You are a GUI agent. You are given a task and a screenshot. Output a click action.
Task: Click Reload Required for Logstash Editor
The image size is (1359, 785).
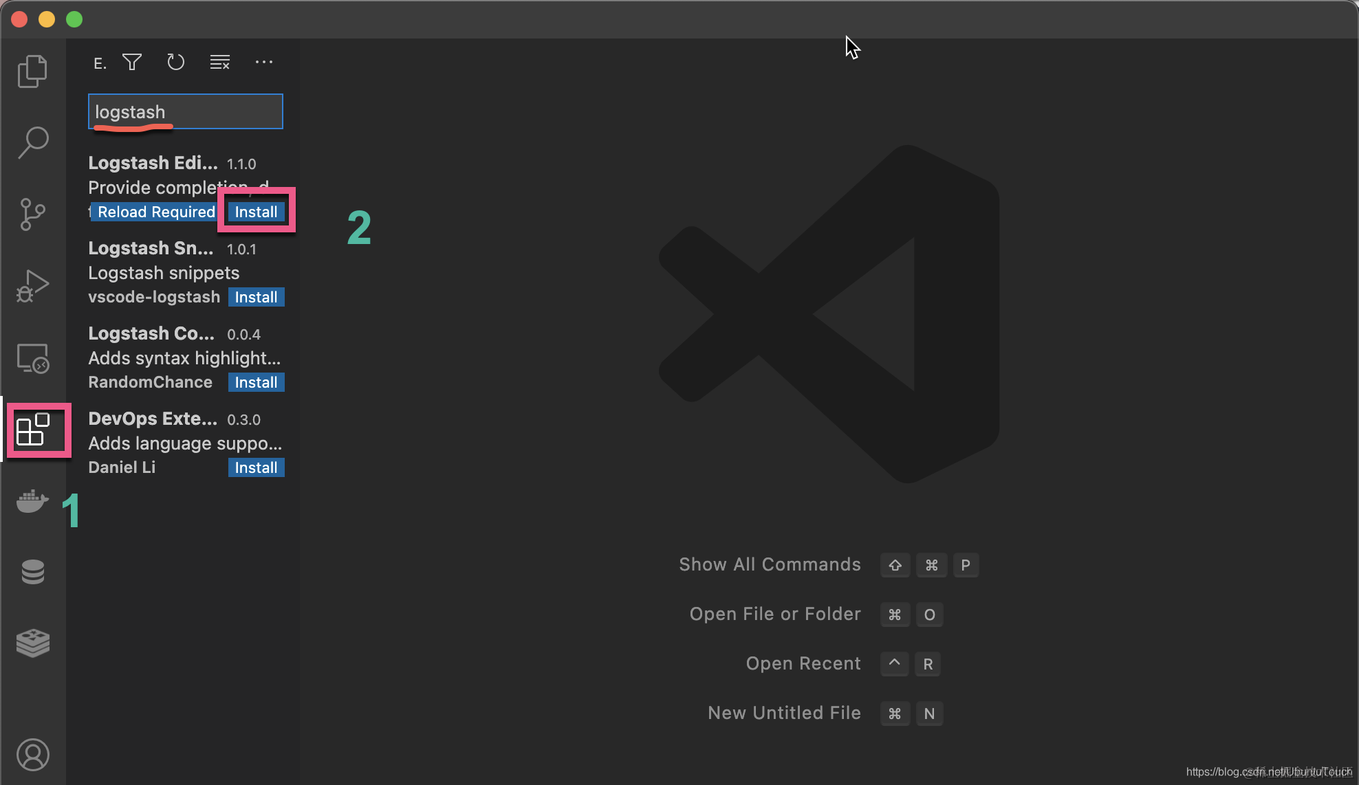click(x=156, y=212)
